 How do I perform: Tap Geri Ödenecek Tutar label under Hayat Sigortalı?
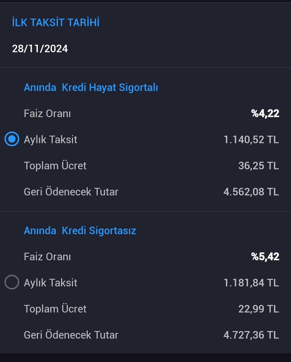tap(71, 192)
